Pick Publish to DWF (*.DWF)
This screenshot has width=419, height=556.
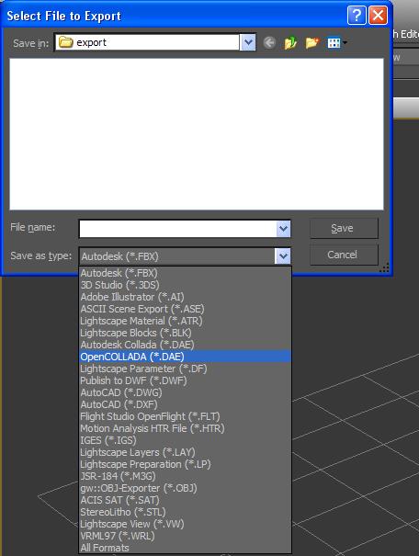185,380
